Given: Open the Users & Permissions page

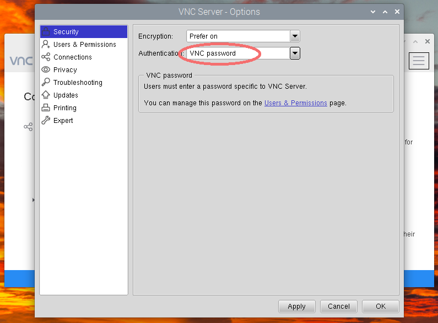Looking at the screenshot, I should click(84, 44).
